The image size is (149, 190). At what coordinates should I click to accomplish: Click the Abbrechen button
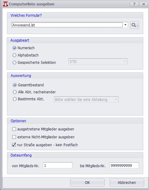pyautogui.click(x=127, y=183)
